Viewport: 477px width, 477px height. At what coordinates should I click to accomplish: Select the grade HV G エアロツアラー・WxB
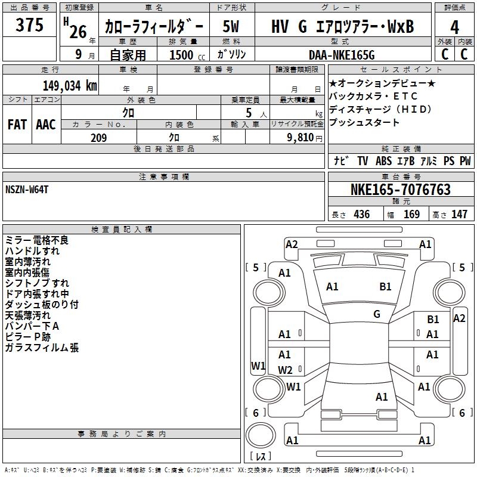pyautogui.click(x=342, y=26)
